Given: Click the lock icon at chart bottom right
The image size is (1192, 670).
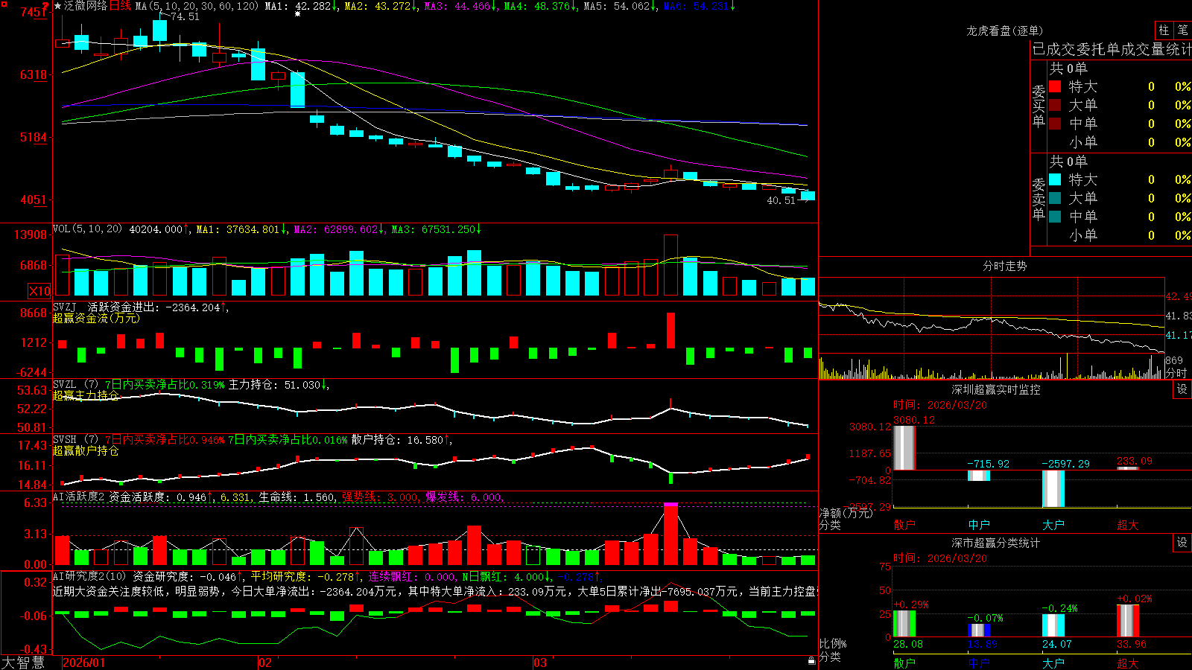Looking at the screenshot, I should click(812, 660).
